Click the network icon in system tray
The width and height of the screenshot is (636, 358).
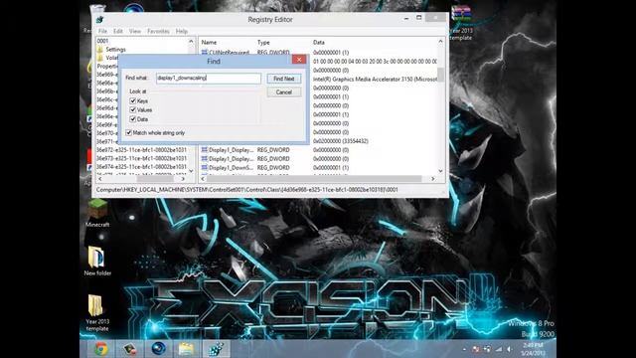[x=487, y=349]
